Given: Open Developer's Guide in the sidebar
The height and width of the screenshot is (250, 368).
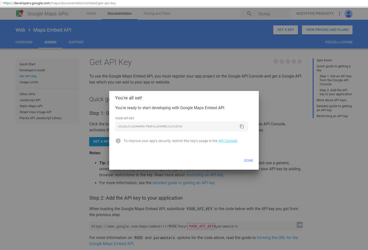Looking at the screenshot, I should pyautogui.click(x=32, y=70).
